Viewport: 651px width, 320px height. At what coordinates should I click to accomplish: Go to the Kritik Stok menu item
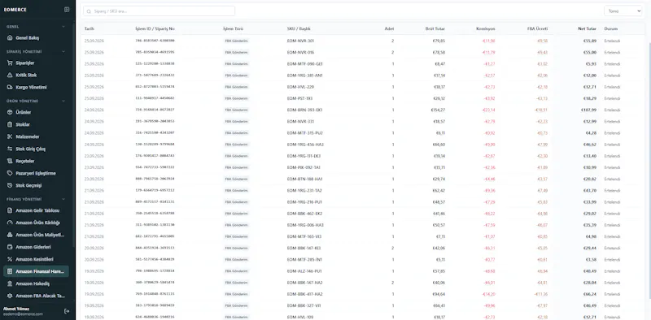click(x=36, y=75)
